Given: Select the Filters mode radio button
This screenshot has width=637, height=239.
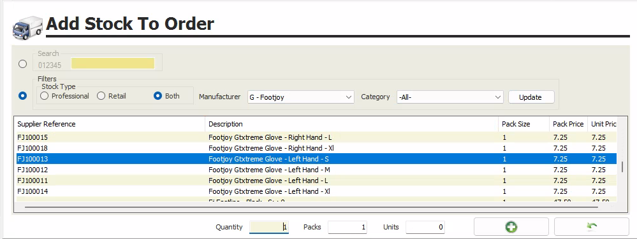Looking at the screenshot, I should (x=23, y=96).
